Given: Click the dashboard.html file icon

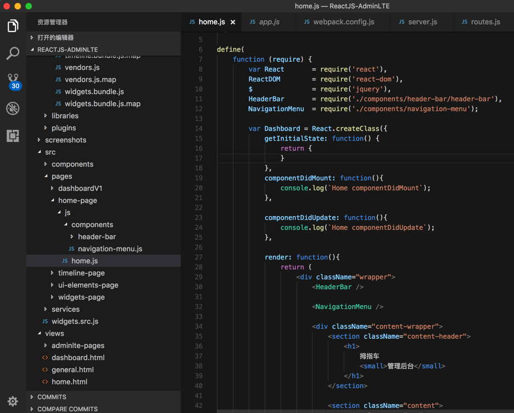Looking at the screenshot, I should (45, 357).
